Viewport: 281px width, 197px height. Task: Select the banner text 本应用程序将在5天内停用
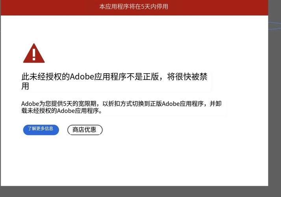coord(134,7)
